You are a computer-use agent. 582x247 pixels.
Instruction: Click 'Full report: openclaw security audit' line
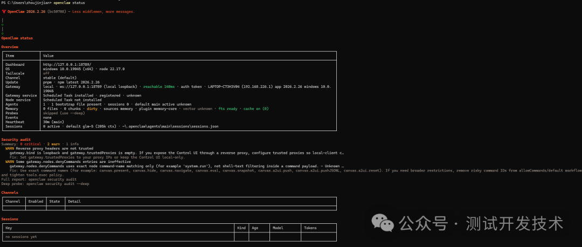pos(39,179)
